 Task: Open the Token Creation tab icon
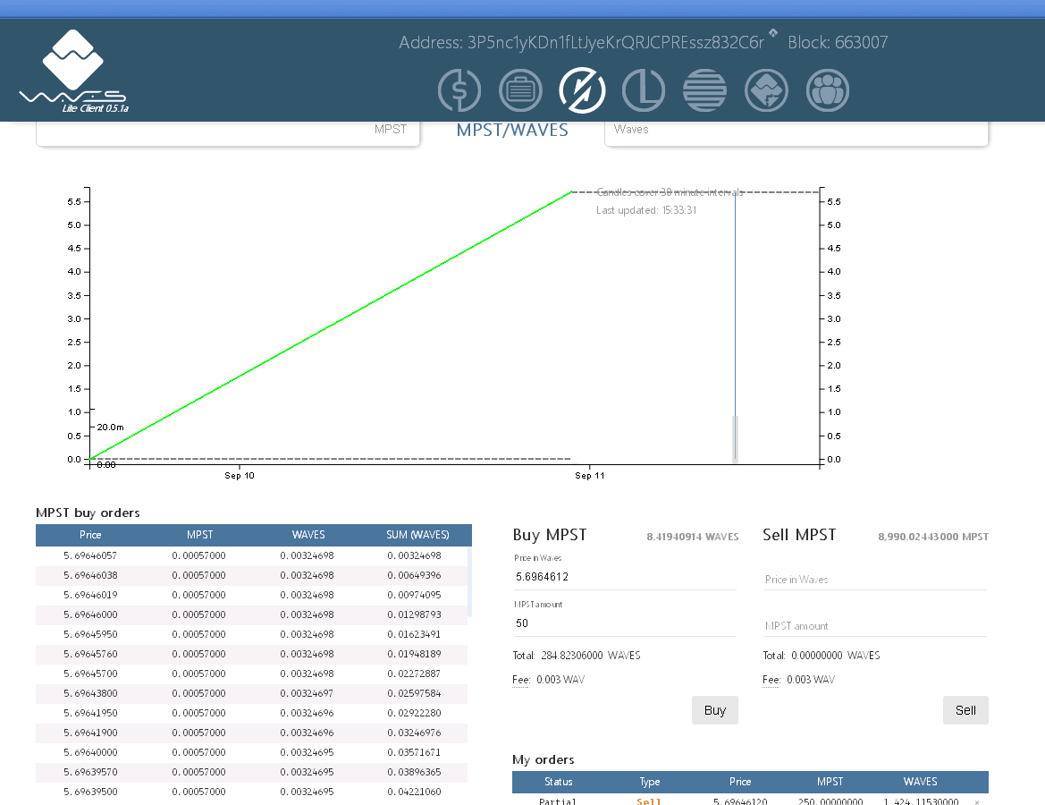766,90
